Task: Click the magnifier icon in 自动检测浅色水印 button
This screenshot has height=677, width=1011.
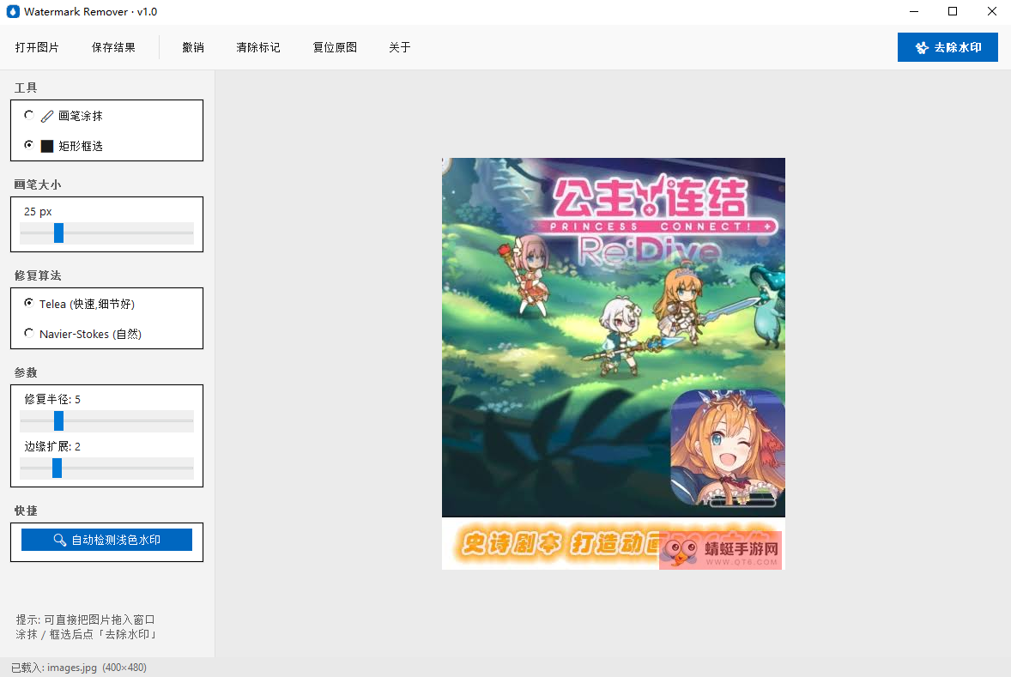Action: (x=60, y=540)
